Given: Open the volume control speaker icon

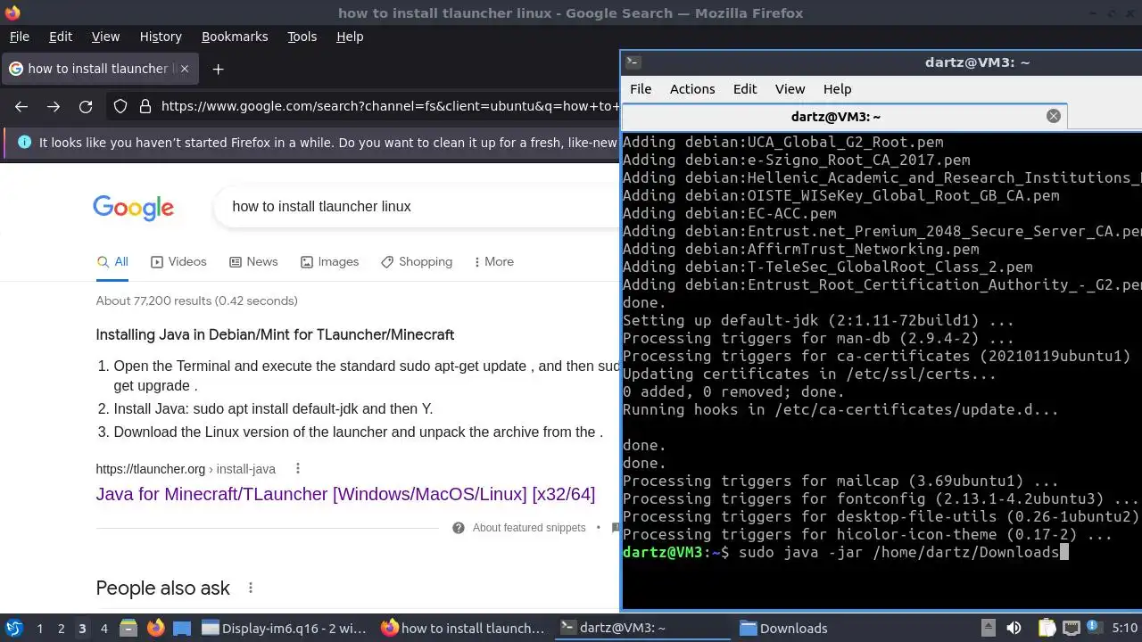Looking at the screenshot, I should (x=1014, y=628).
